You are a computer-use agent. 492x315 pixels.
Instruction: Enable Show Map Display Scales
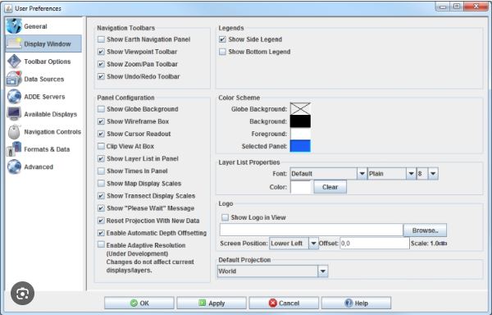(x=101, y=183)
